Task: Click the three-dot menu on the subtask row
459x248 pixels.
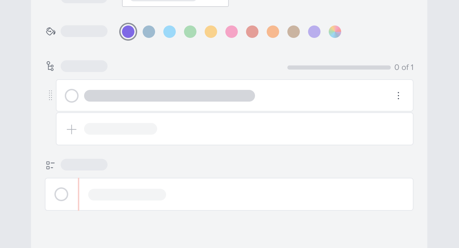Action: click(398, 95)
